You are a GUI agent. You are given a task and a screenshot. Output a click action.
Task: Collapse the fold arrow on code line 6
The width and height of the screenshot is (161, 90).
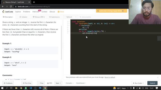tap(69, 31)
